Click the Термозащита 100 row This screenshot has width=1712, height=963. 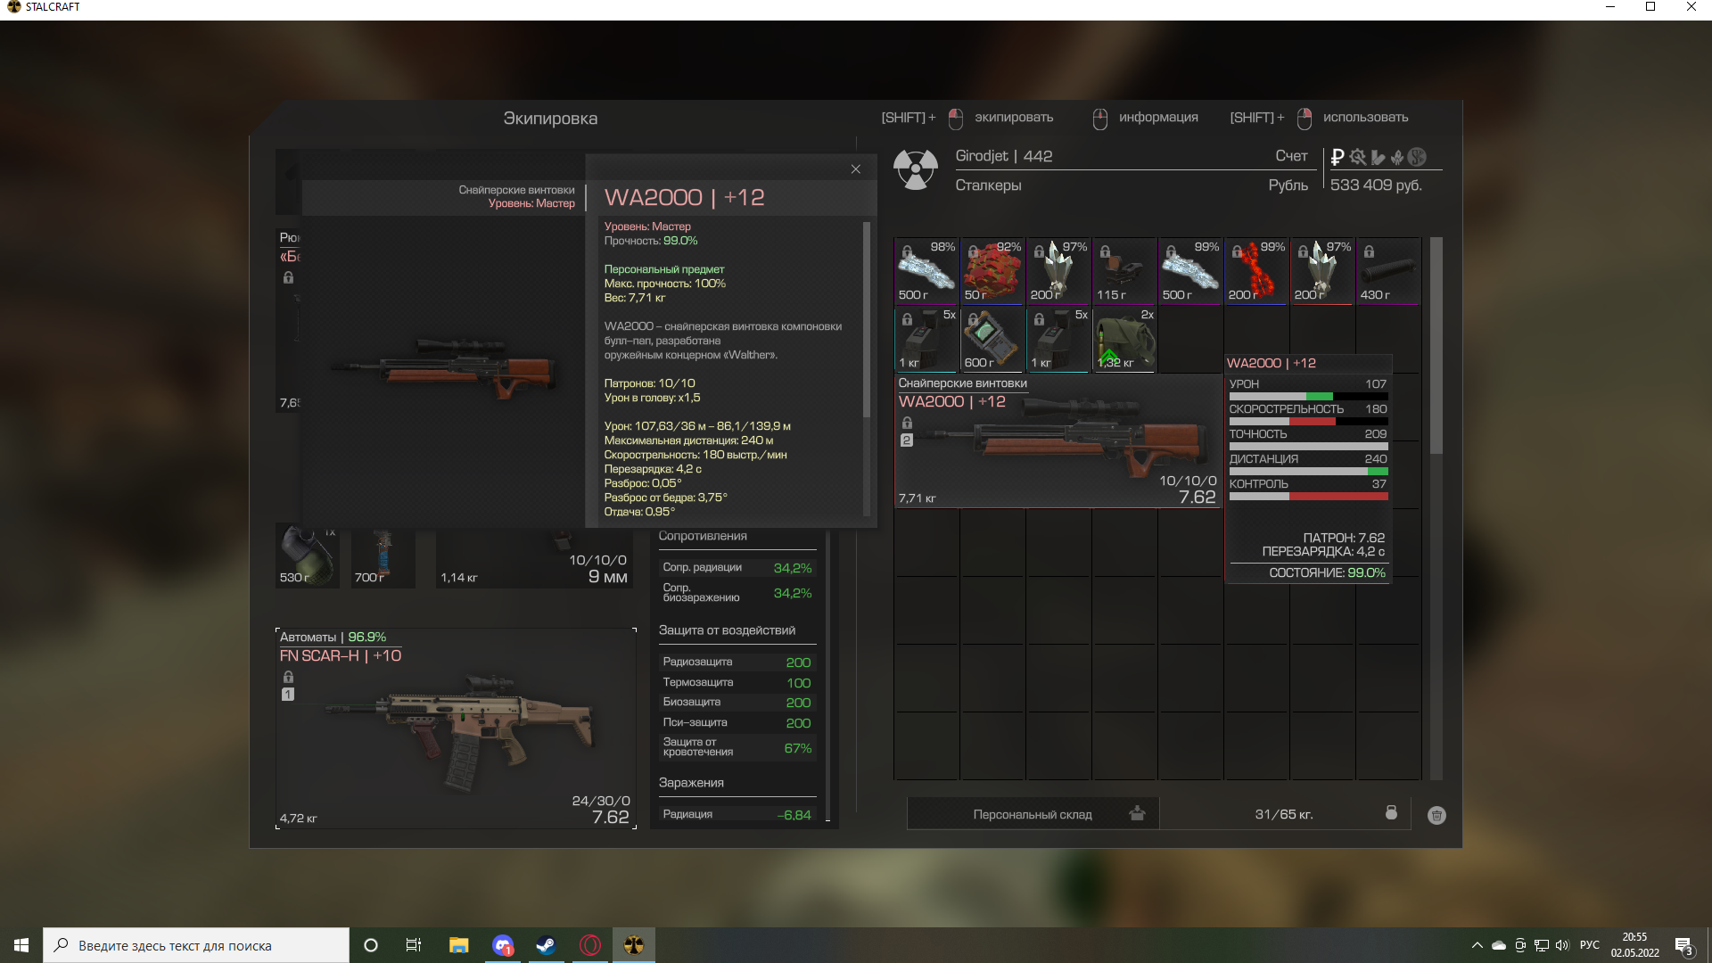point(737,682)
